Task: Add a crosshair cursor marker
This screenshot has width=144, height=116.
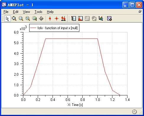Action: [x=57, y=19]
